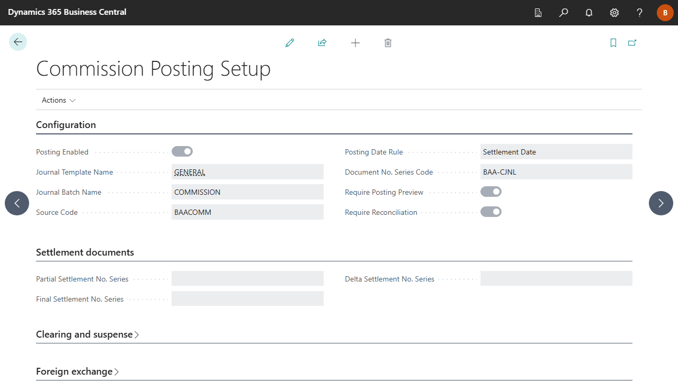Open the user avatar B
This screenshot has height=381, width=678.
pyautogui.click(x=665, y=13)
